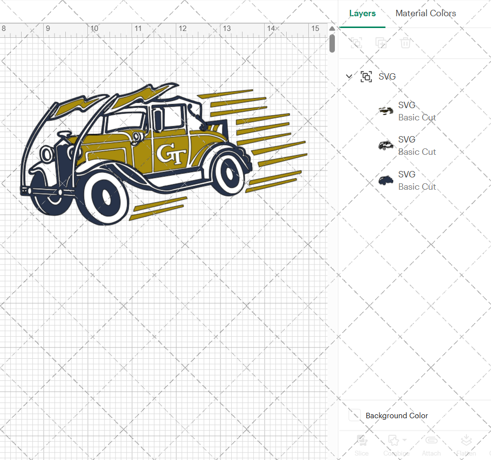Open the Material Colors tab

(x=426, y=13)
